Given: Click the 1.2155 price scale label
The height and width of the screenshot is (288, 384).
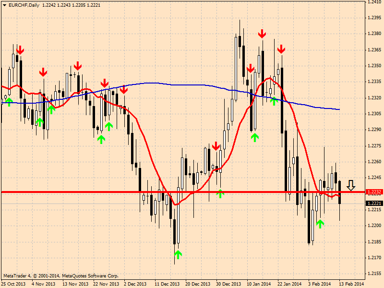Looking at the screenshot, I should pyautogui.click(x=374, y=274).
